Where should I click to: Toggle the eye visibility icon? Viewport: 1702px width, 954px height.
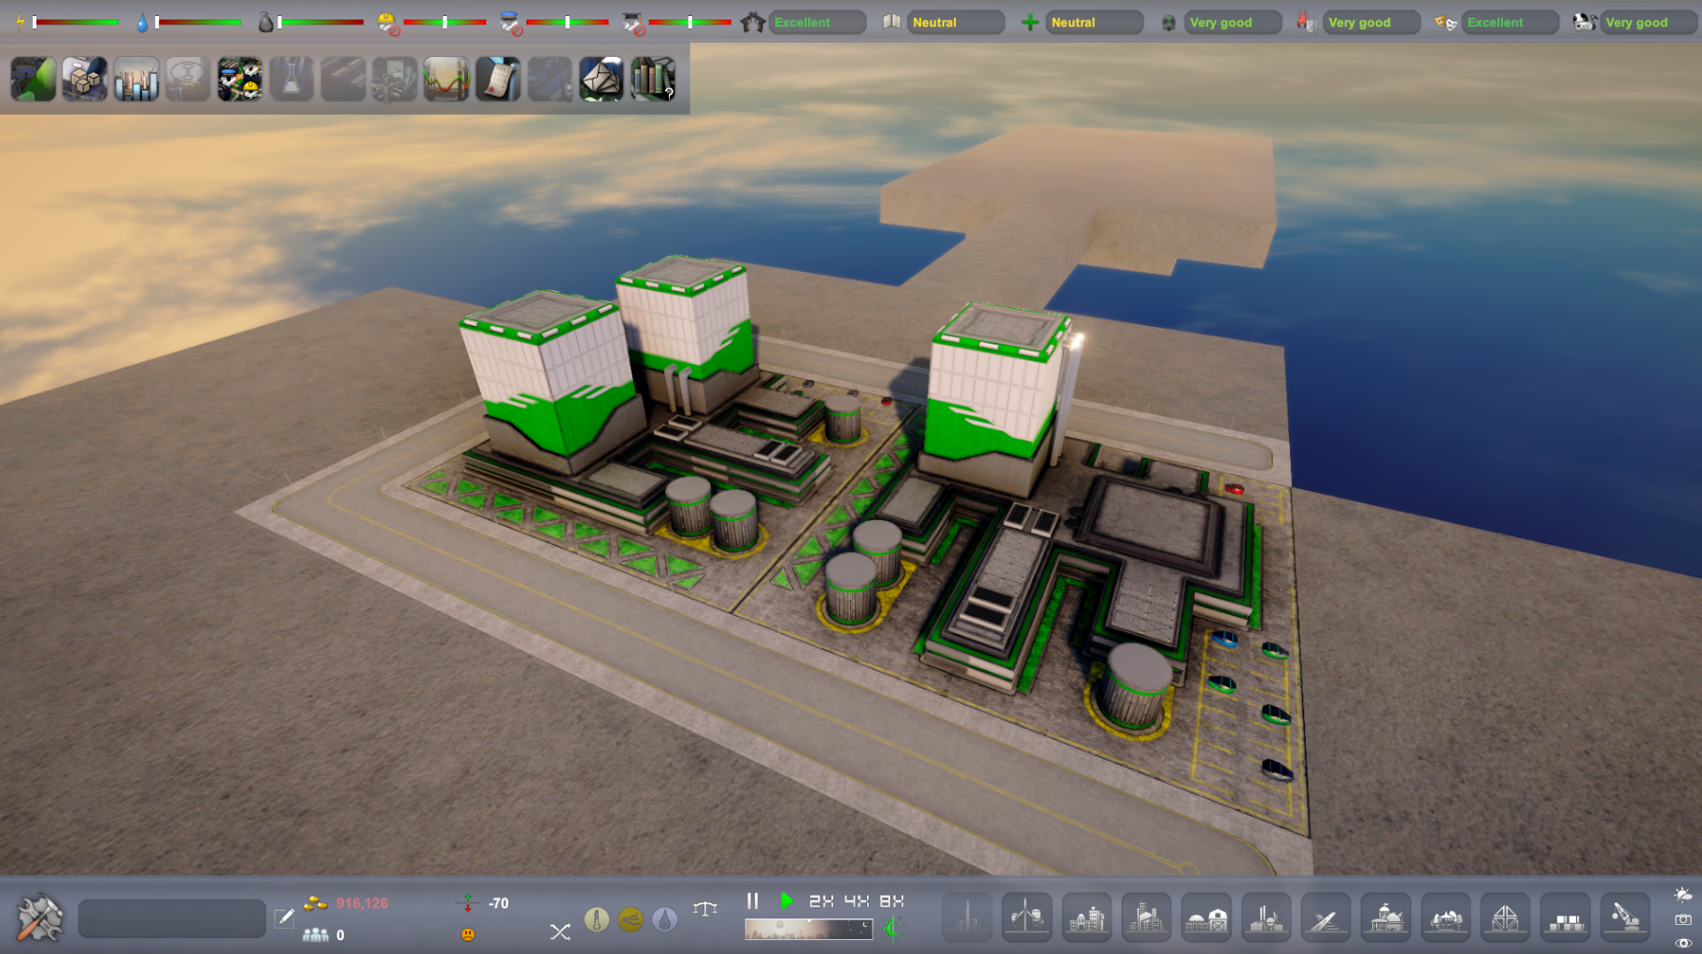(x=1683, y=943)
